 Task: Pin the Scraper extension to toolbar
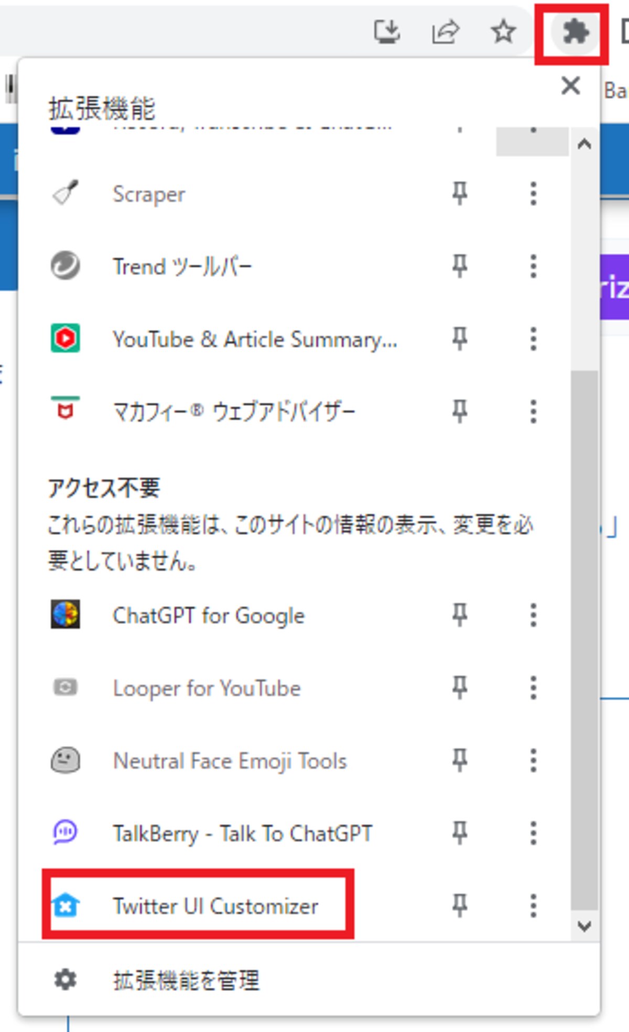click(x=460, y=194)
